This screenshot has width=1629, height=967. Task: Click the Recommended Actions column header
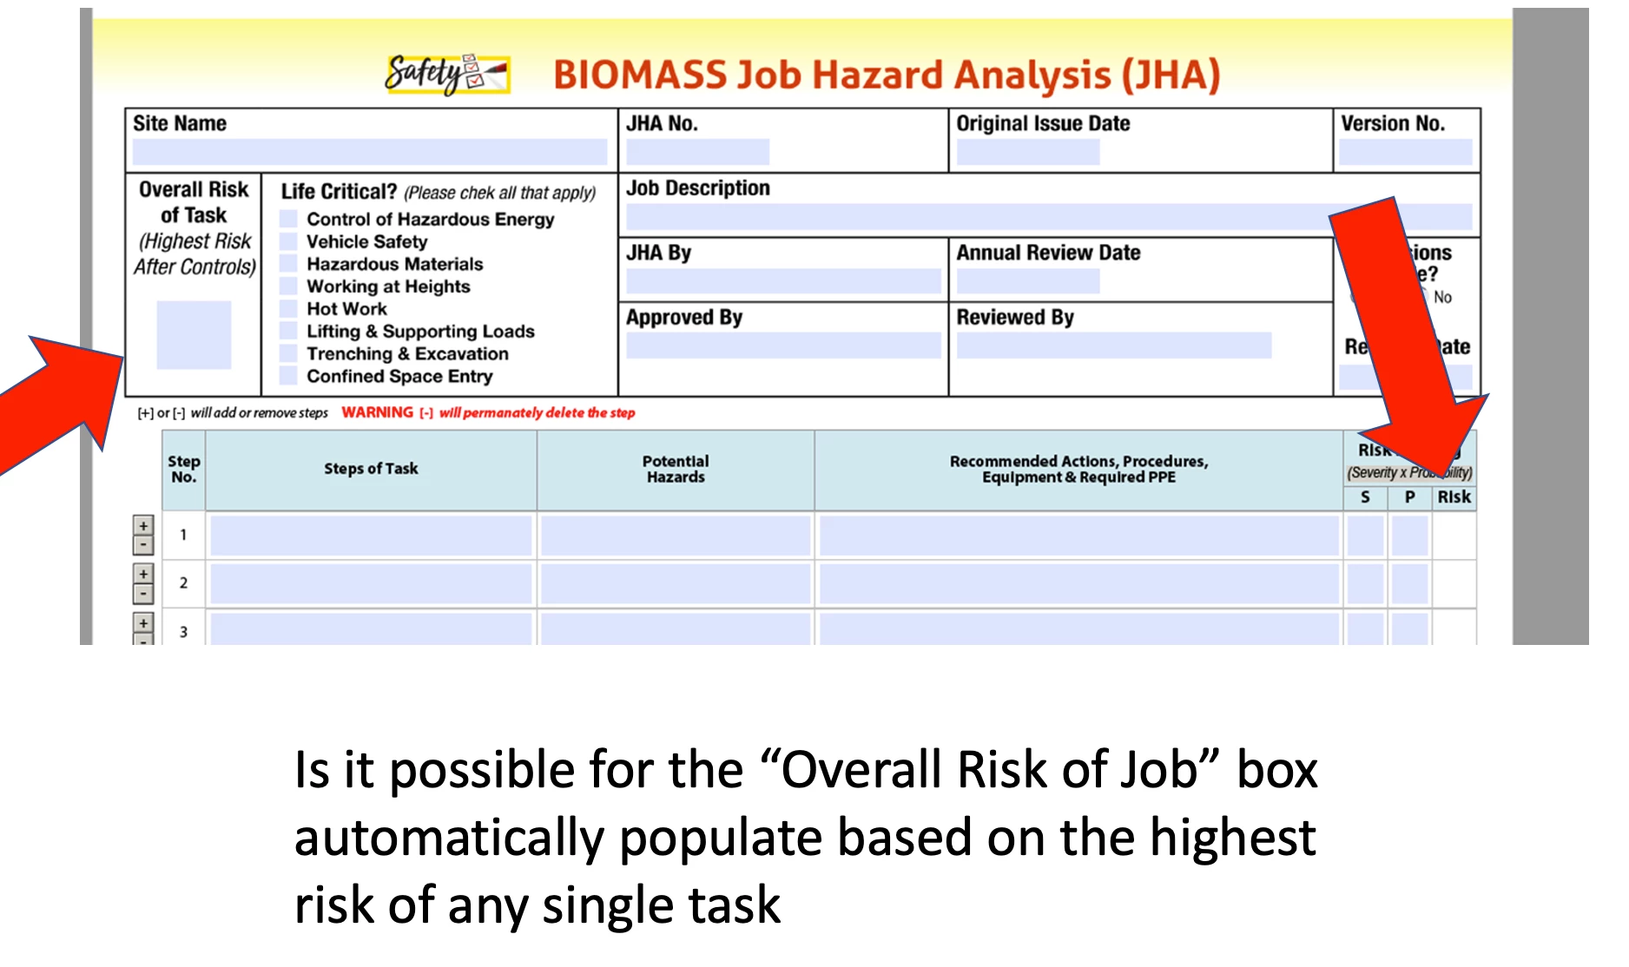tap(1078, 469)
